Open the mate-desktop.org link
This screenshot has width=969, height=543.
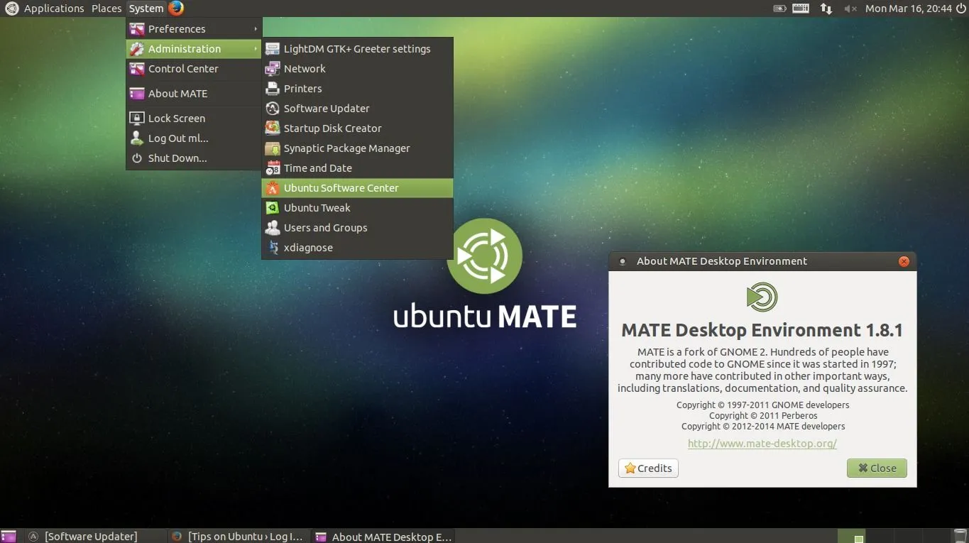pos(762,443)
